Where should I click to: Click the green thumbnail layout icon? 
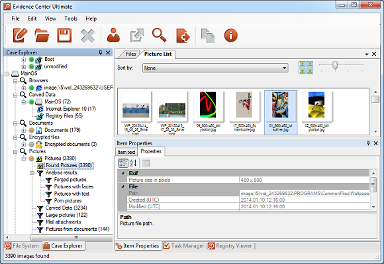pyautogui.click(x=306, y=68)
